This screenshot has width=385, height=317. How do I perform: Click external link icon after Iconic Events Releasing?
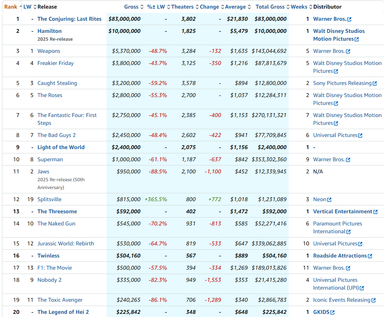(x=374, y=300)
